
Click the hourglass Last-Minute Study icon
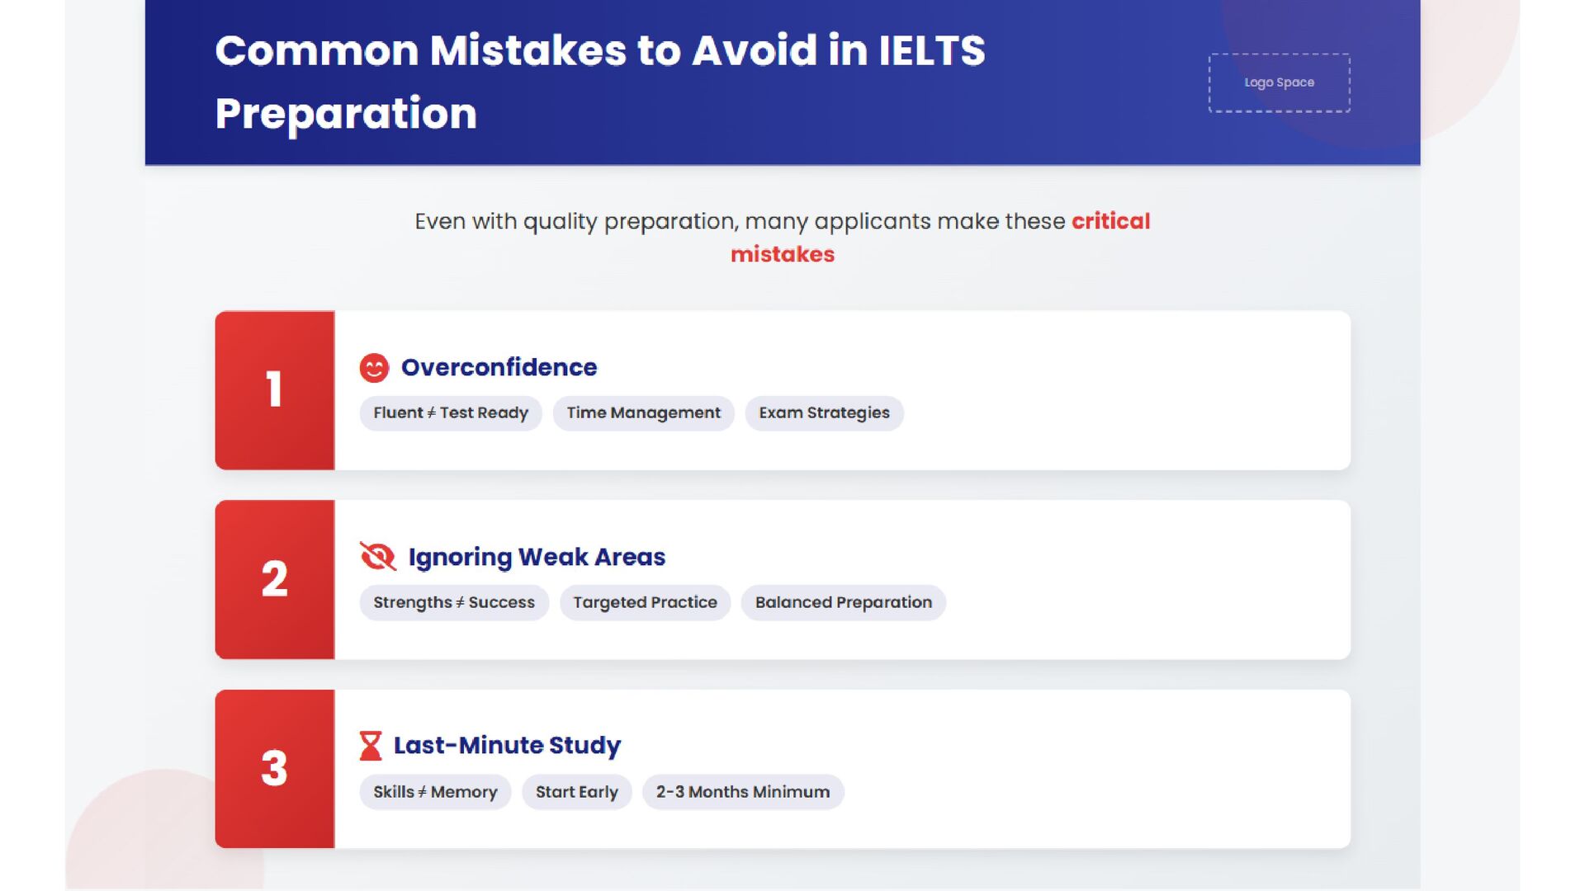point(371,746)
